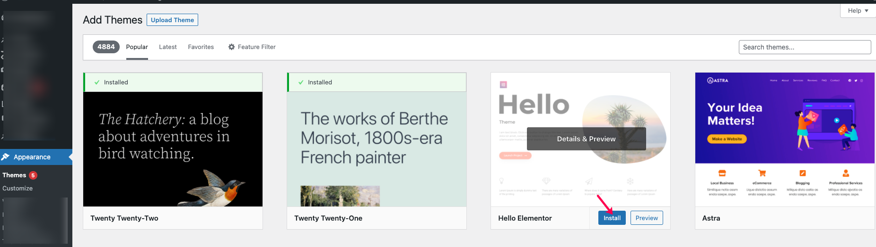Viewport: 876px width, 247px height.
Task: Click the Feature Filter gear icon
Action: [x=231, y=47]
